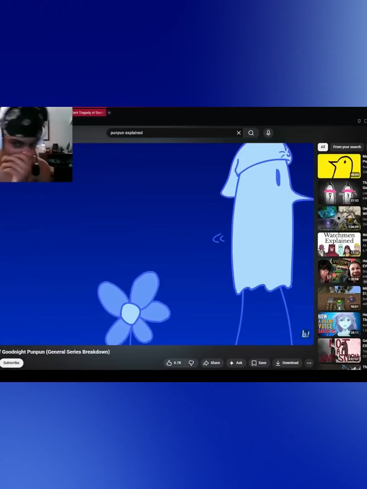This screenshot has height=489, width=367.
Task: Open the Victory 1:32:08 video thumbnail
Action: click(339, 270)
